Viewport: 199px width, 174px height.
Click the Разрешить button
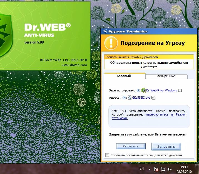click(x=131, y=146)
